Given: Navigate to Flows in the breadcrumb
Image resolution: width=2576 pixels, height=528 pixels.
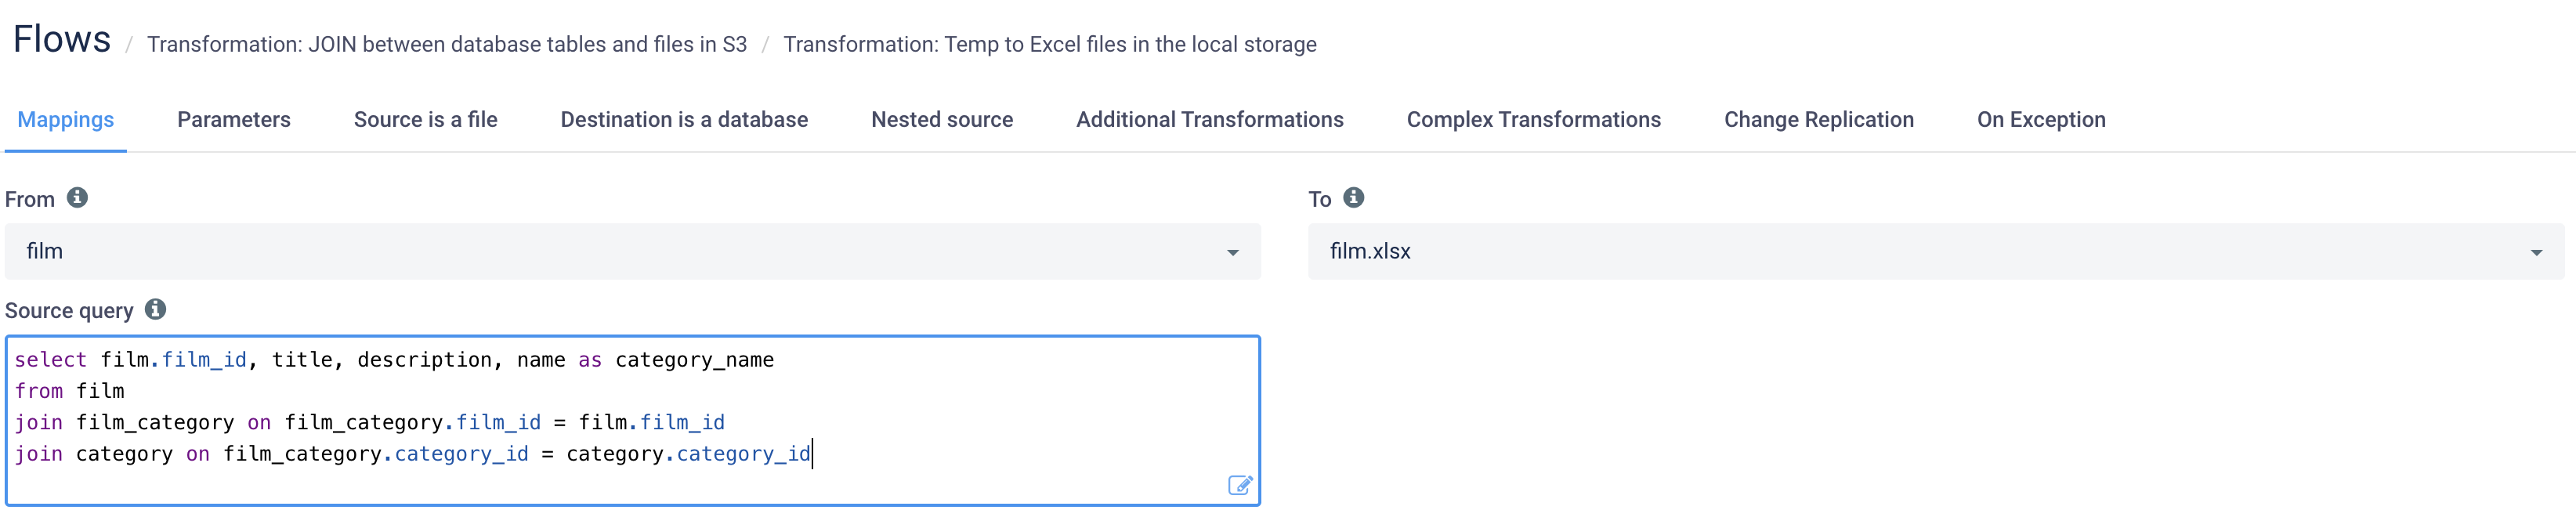Looking at the screenshot, I should click(x=62, y=40).
